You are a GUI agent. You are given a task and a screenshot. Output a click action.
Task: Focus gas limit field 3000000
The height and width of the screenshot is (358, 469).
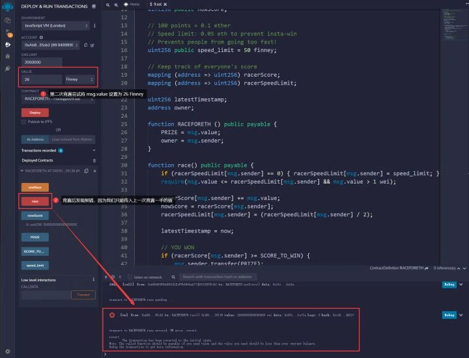tap(42, 62)
